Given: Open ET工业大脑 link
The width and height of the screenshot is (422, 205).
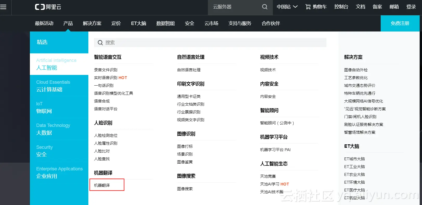Looking at the screenshot, I should [x=354, y=167].
